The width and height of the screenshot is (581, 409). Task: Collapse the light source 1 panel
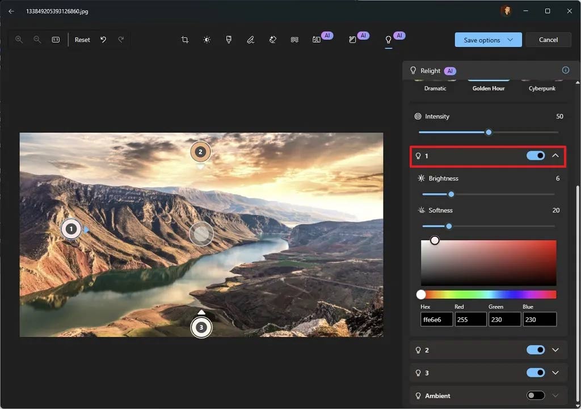tap(555, 156)
